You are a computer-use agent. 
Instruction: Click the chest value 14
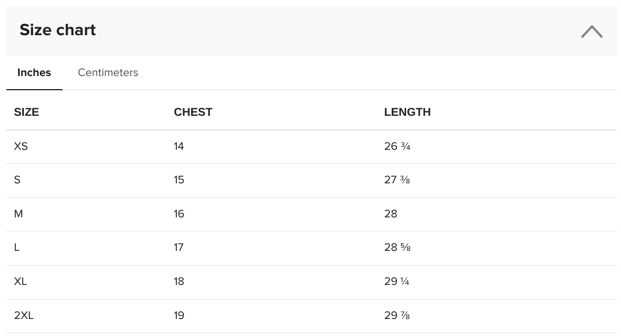(179, 146)
